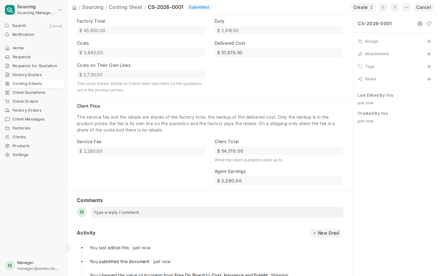Share document using Share plus icon
The height and width of the screenshot is (276, 441).
point(429,79)
